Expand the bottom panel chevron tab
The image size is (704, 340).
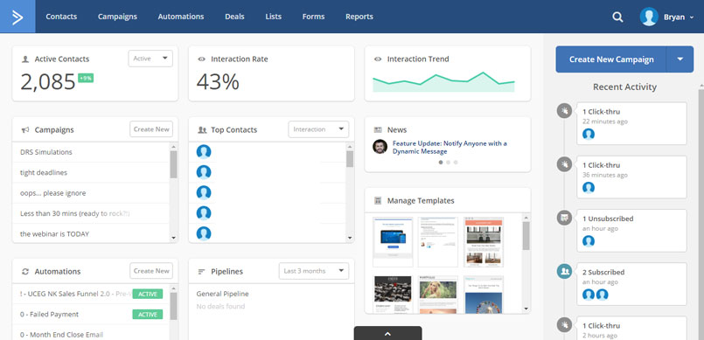(x=388, y=333)
